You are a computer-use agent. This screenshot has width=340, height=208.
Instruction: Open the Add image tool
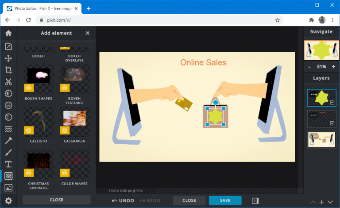[8, 188]
